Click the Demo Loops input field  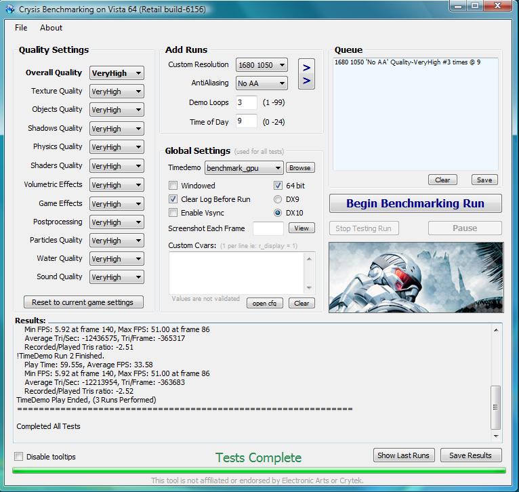246,102
